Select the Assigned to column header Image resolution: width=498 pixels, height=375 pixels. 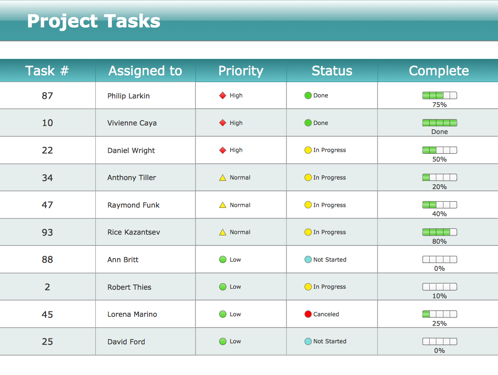tap(145, 71)
